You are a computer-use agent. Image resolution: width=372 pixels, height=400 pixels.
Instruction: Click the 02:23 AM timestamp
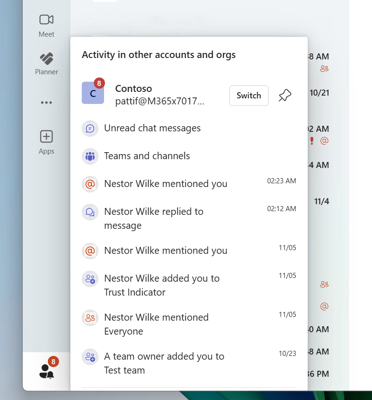click(x=281, y=181)
